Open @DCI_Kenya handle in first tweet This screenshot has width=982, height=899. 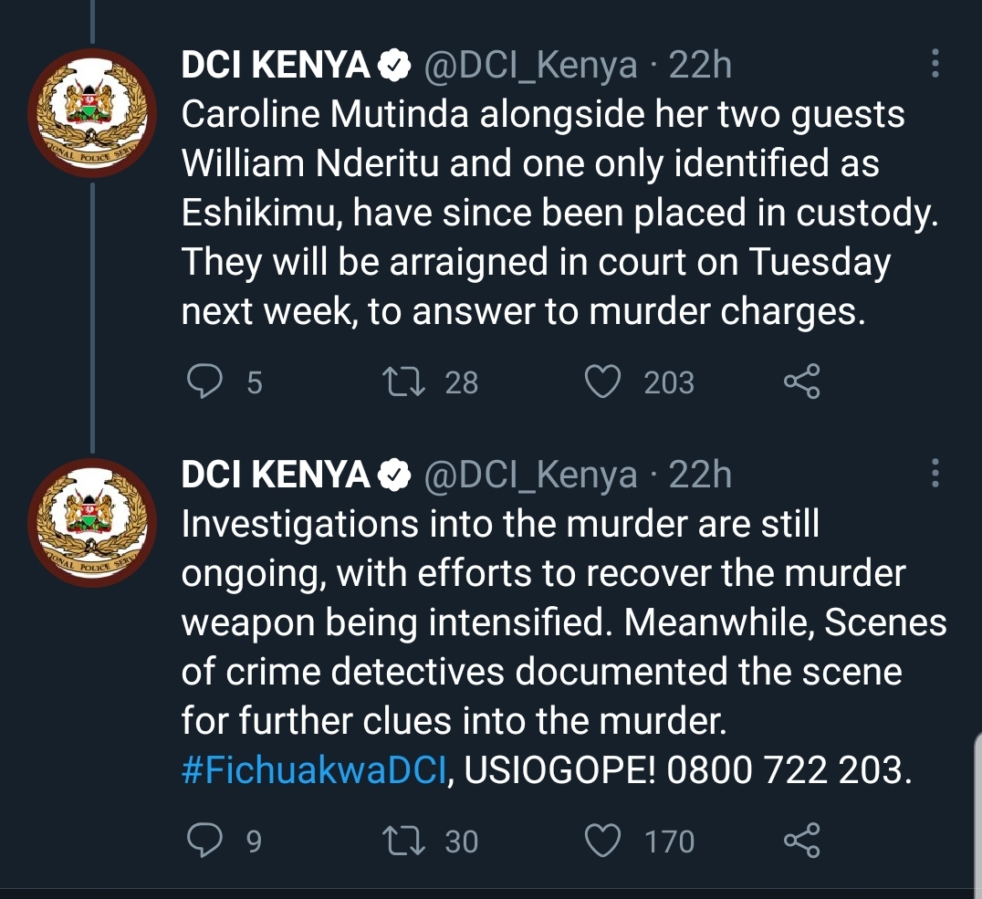(x=530, y=65)
